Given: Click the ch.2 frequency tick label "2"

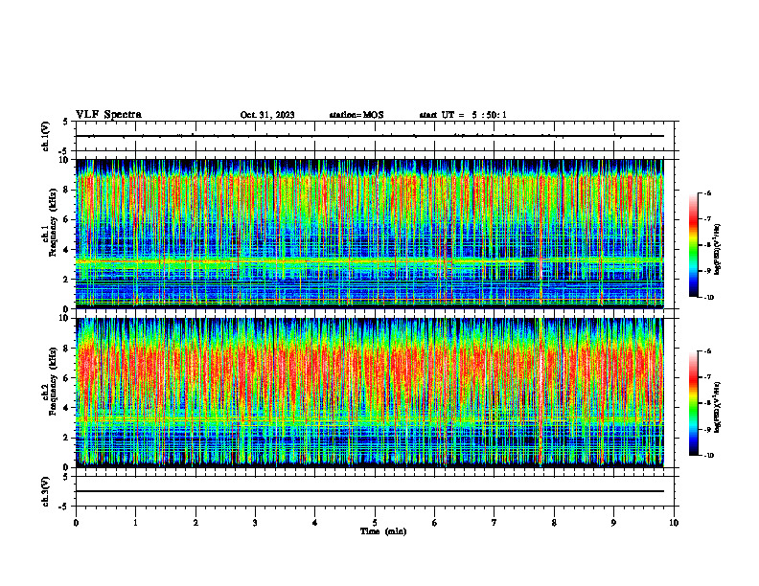Looking at the screenshot, I should pos(66,438).
